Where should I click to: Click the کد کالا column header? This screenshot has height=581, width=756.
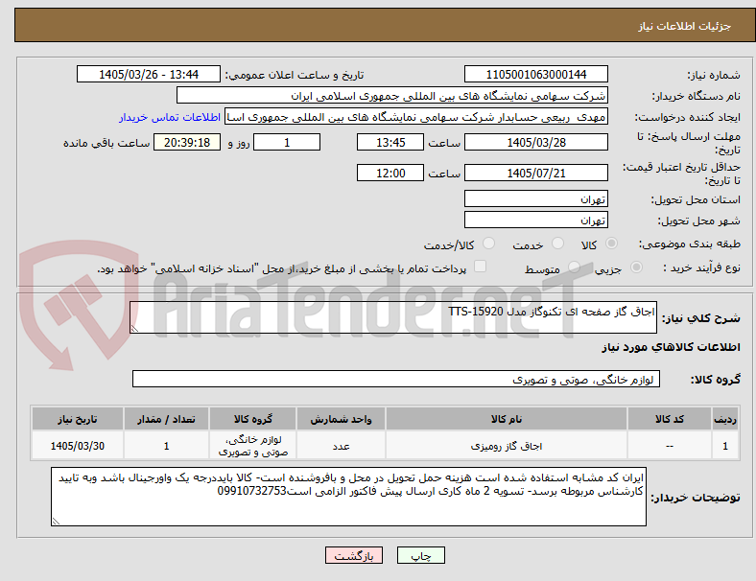coord(670,419)
